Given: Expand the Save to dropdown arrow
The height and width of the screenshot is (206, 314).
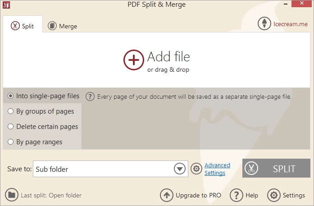Looking at the screenshot, I should 180,169.
